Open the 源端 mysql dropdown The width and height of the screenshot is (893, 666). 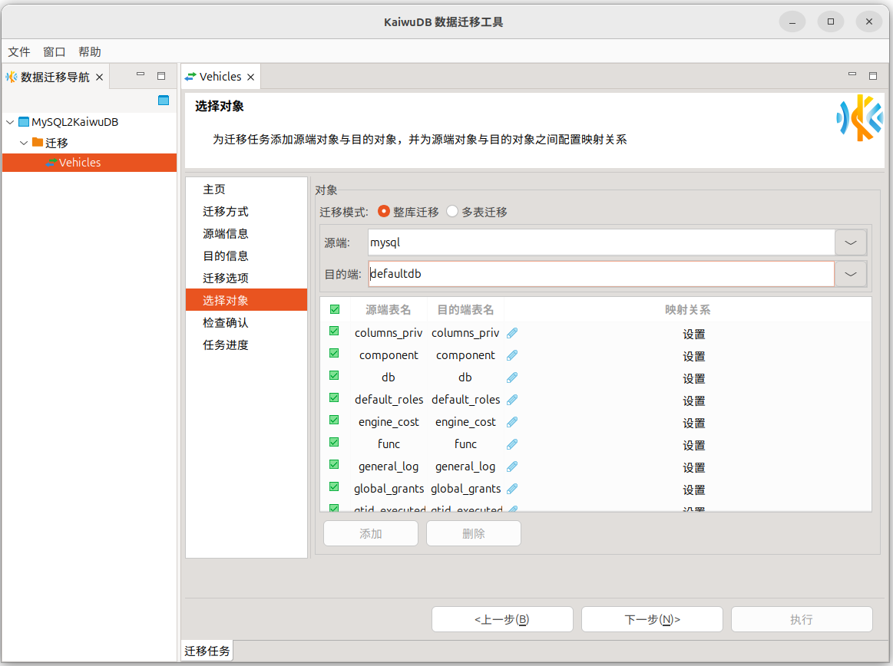coord(851,242)
